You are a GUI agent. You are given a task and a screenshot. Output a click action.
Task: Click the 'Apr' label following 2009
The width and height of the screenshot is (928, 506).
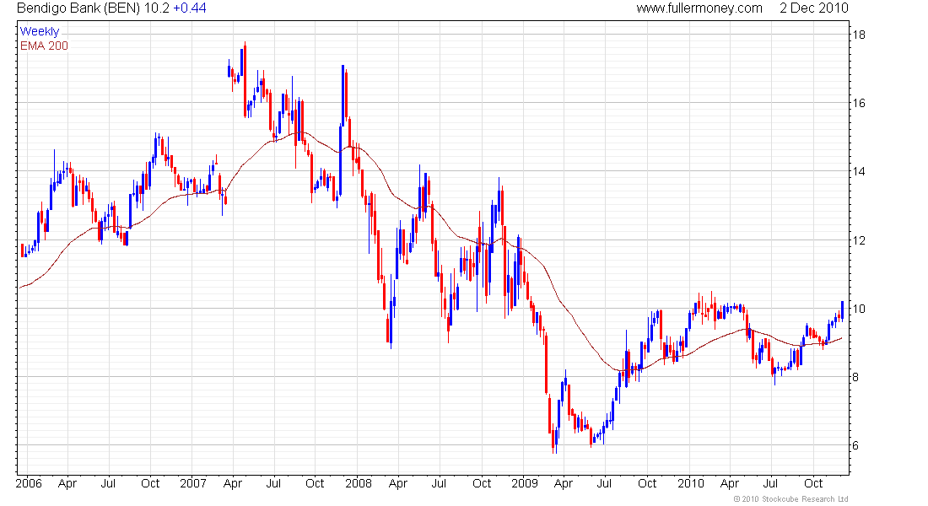point(564,483)
